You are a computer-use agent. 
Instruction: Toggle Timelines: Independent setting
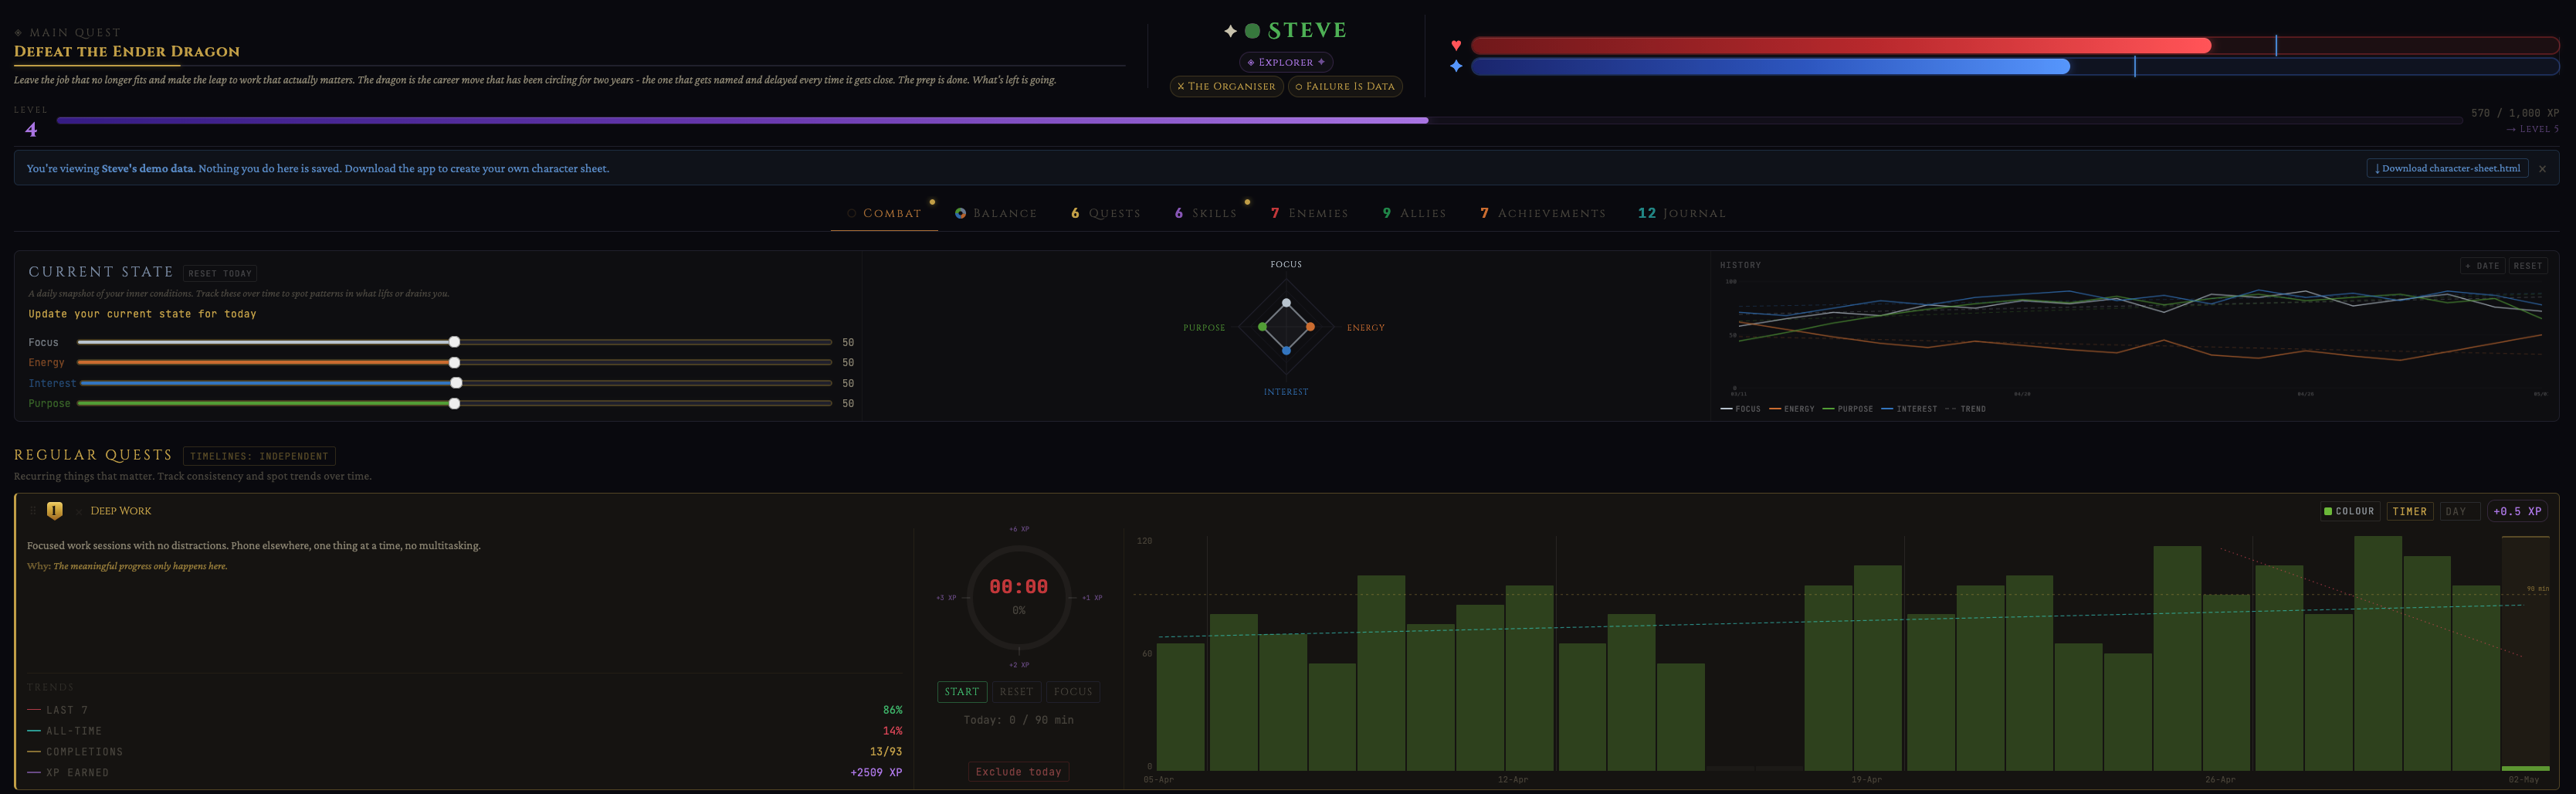point(259,456)
